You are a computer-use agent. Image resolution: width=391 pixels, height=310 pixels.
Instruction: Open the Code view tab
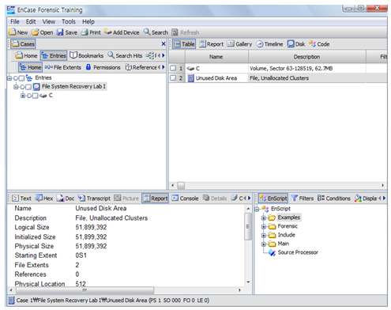point(319,44)
